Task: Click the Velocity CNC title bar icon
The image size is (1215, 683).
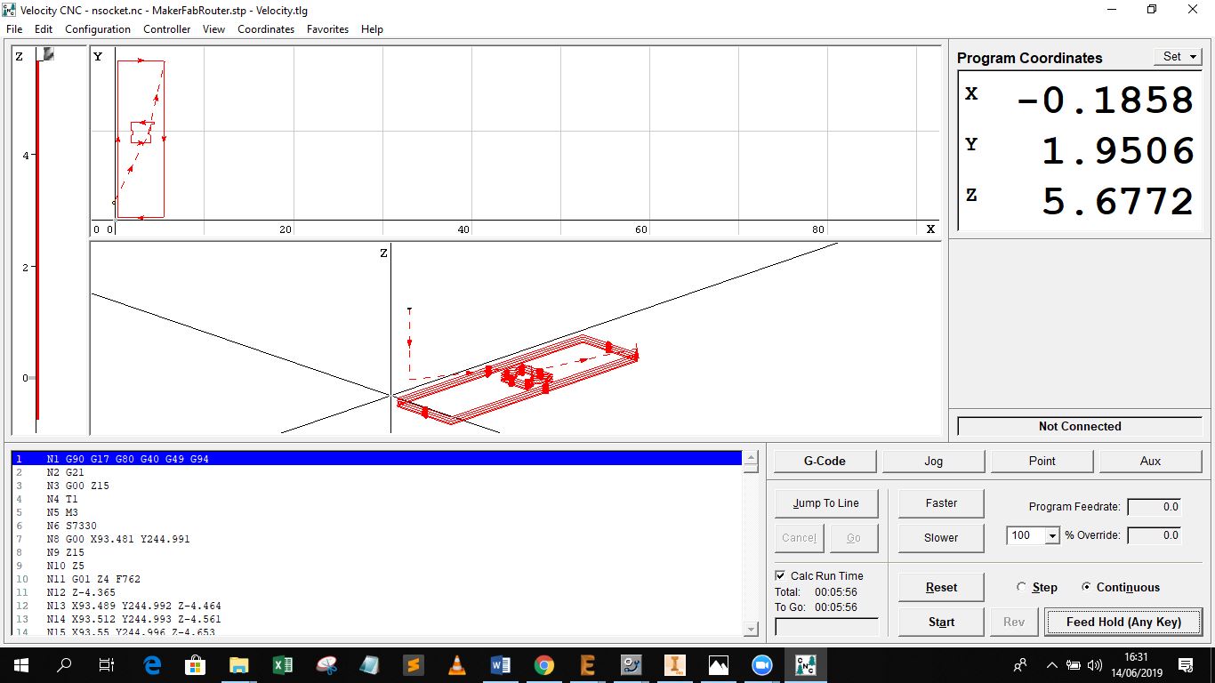Action: click(10, 10)
